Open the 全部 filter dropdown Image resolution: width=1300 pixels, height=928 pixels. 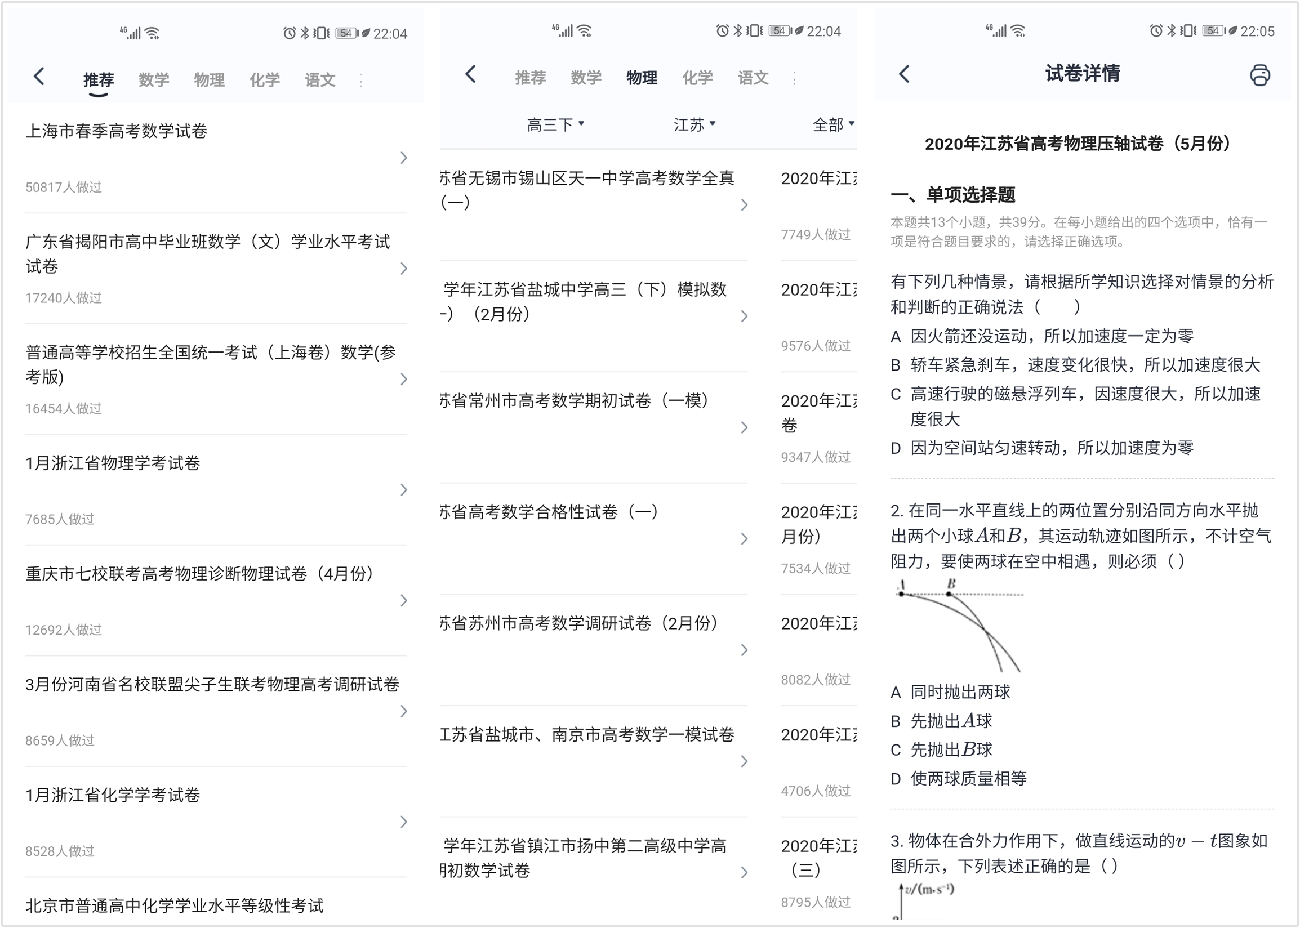[832, 124]
